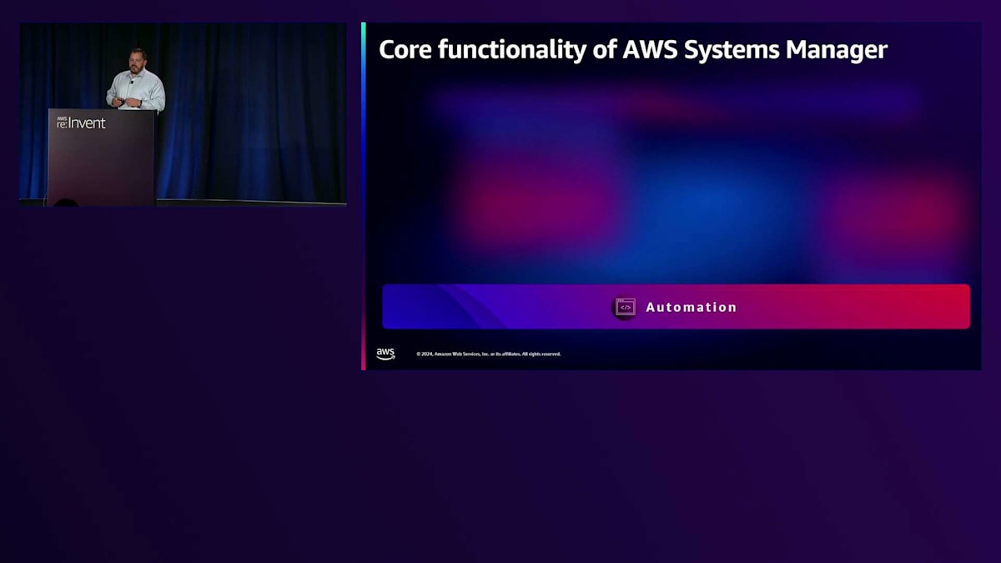Click the AWS logo in slide footer
This screenshot has width=1001, height=563.
(385, 354)
